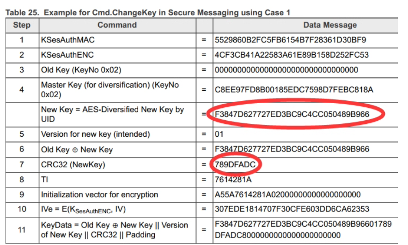The image size is (408, 245).
Task: Click the all-zeros Old Key value
Action: (x=286, y=70)
